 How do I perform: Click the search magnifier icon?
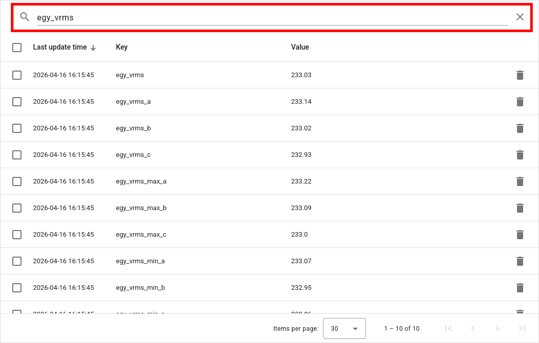[x=25, y=17]
